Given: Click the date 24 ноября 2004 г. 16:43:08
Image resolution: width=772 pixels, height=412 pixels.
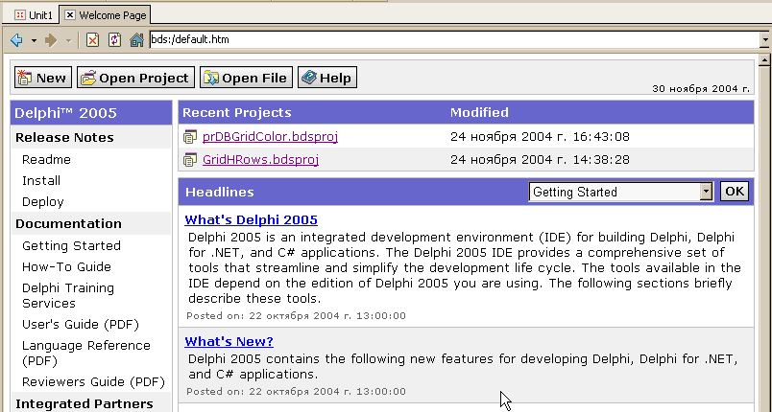Looking at the screenshot, I should 540,136.
